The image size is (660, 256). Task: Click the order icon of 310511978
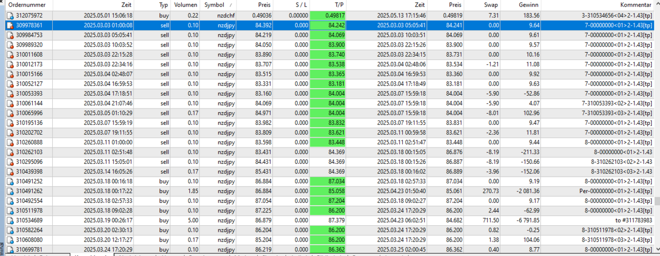point(10,210)
